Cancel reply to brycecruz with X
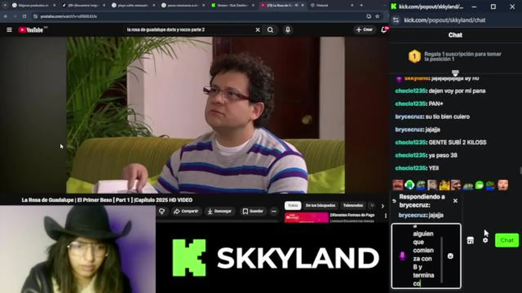The image size is (522, 293). pyautogui.click(x=455, y=201)
